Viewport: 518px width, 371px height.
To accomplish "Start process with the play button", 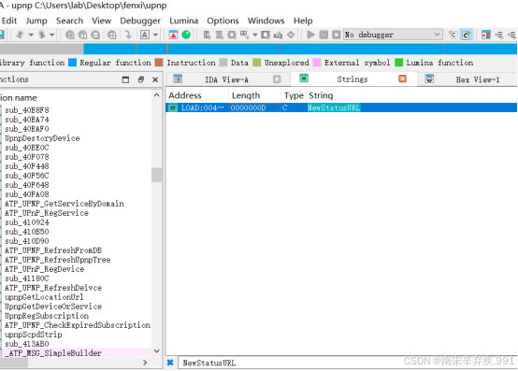I will click(x=310, y=35).
